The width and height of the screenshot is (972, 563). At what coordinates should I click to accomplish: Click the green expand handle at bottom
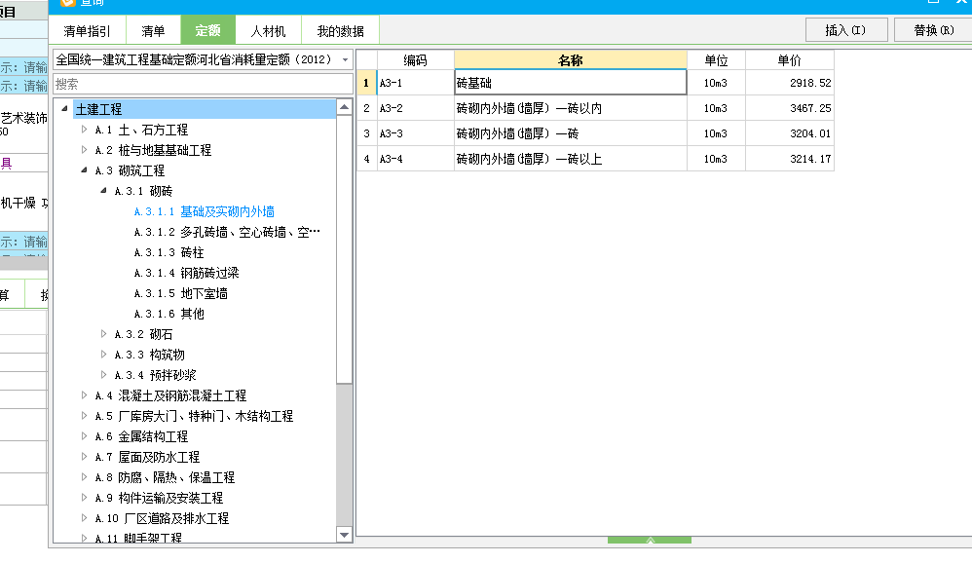[x=650, y=540]
